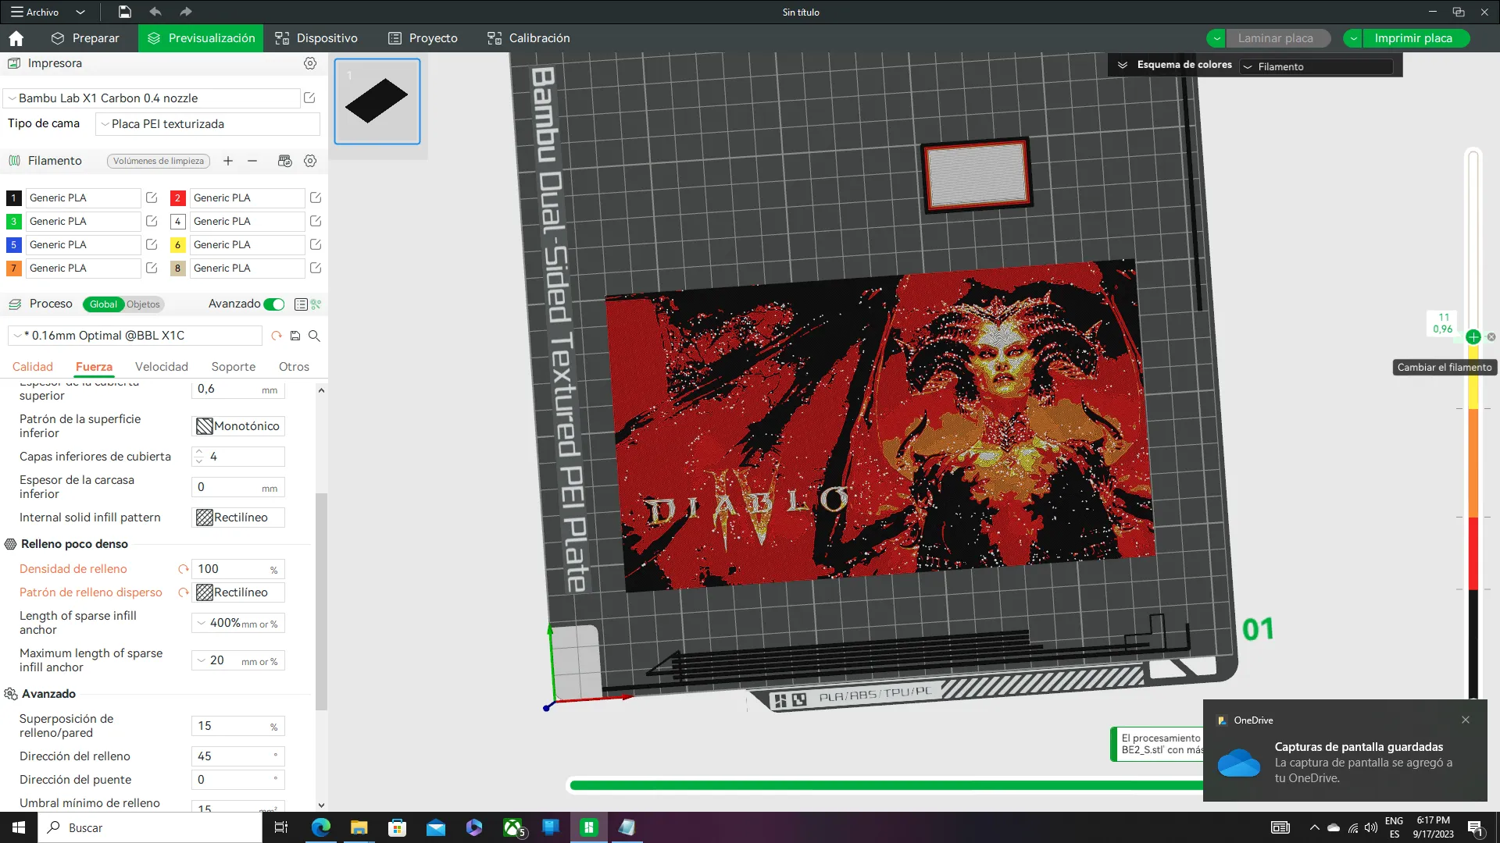This screenshot has height=843, width=1500.
Task: Add a filament with the plus icon
Action: click(x=228, y=161)
